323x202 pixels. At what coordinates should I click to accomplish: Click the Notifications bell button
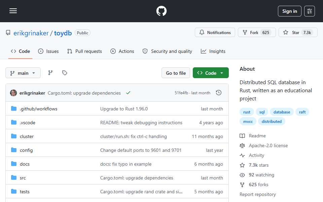215,33
